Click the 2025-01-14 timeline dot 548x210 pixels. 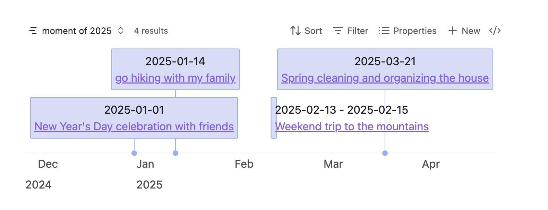175,153
